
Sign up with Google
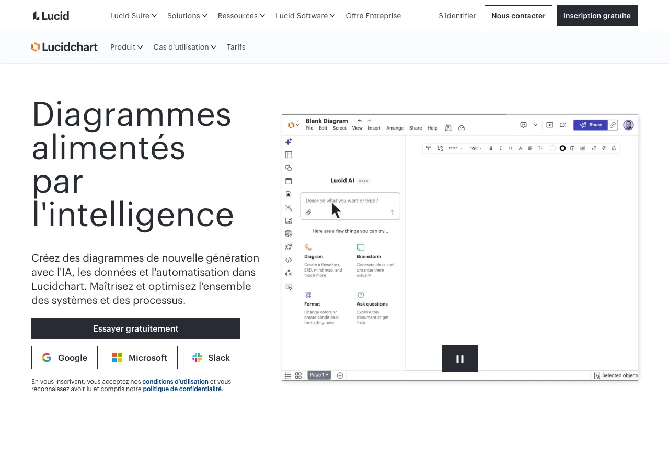[x=64, y=358]
